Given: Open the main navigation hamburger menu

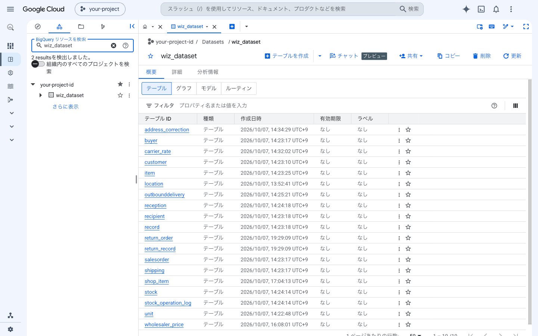Looking at the screenshot, I should coord(10,9).
